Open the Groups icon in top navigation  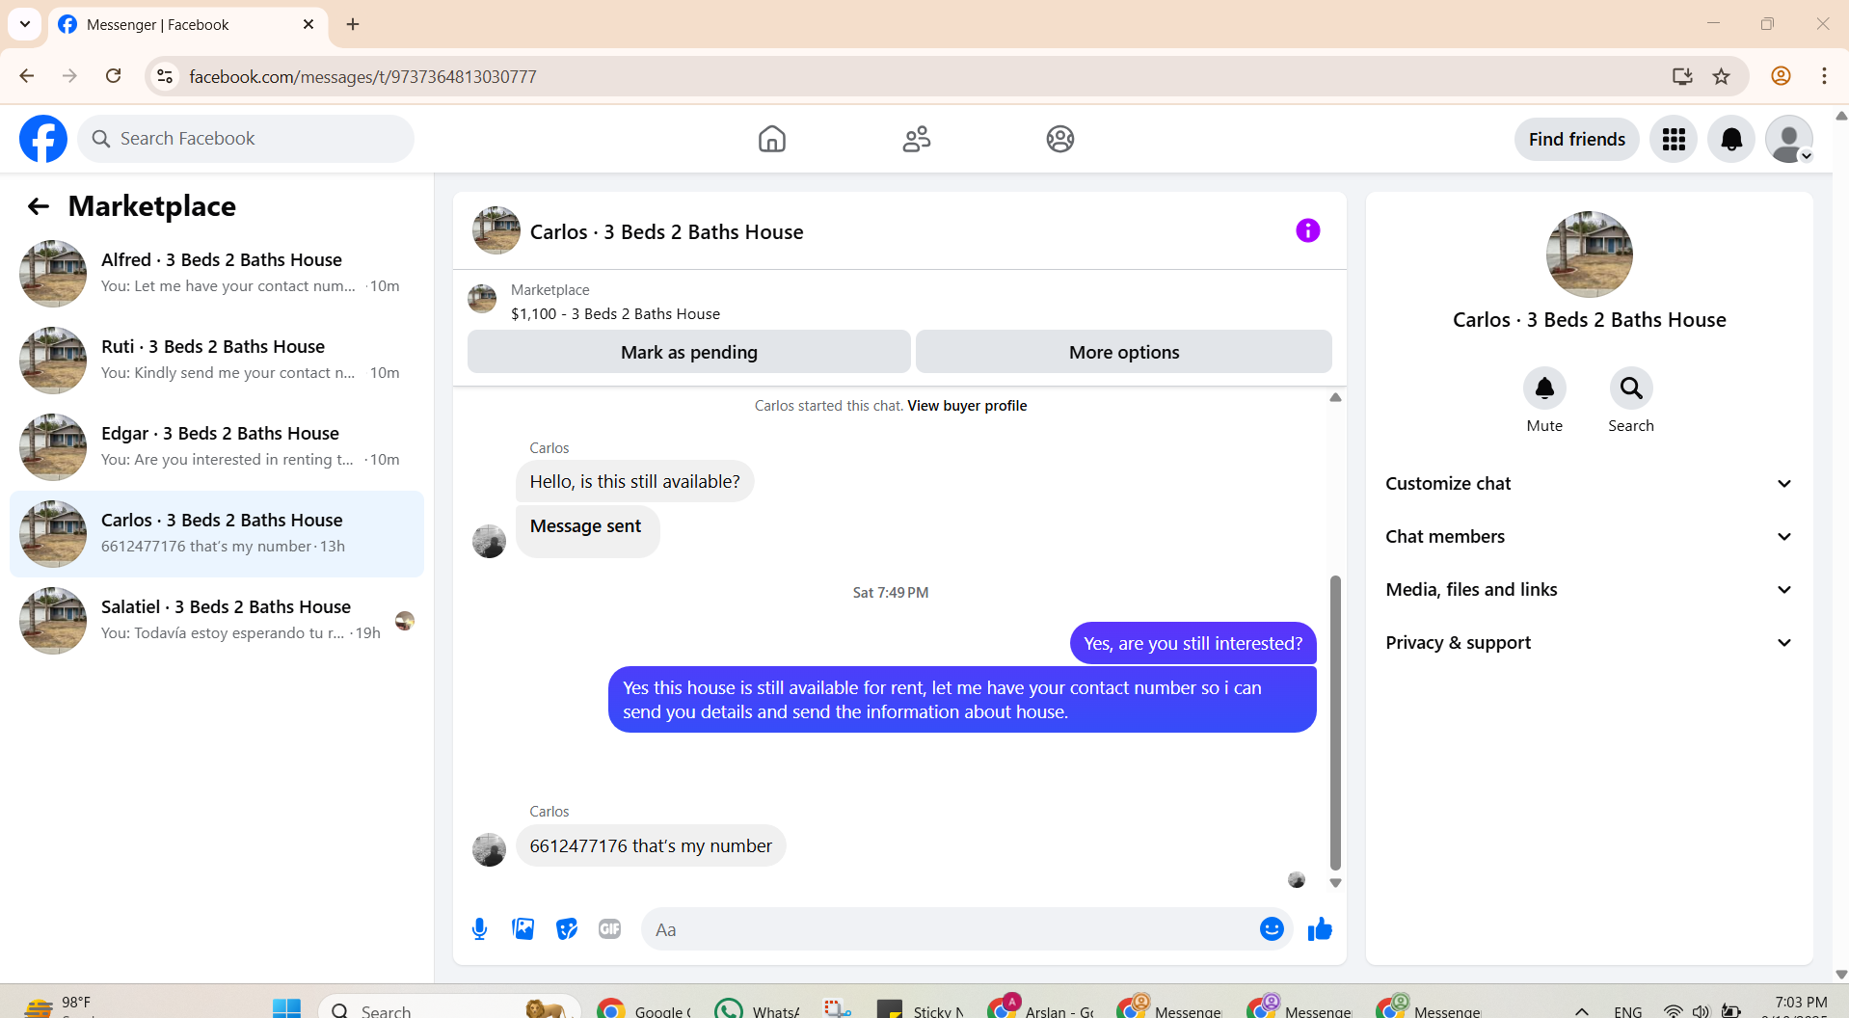(x=1060, y=139)
